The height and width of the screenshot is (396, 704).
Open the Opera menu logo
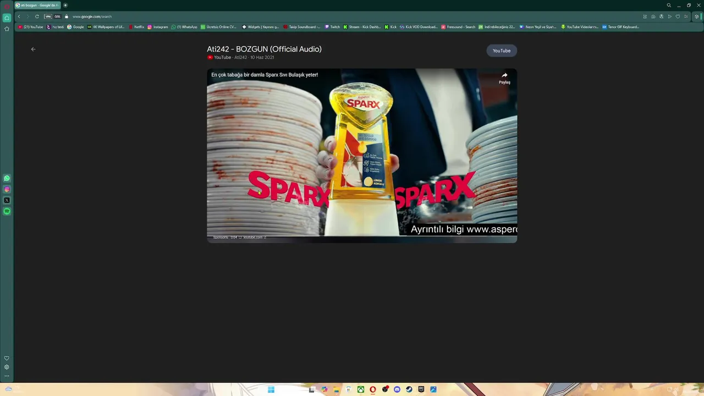click(7, 5)
